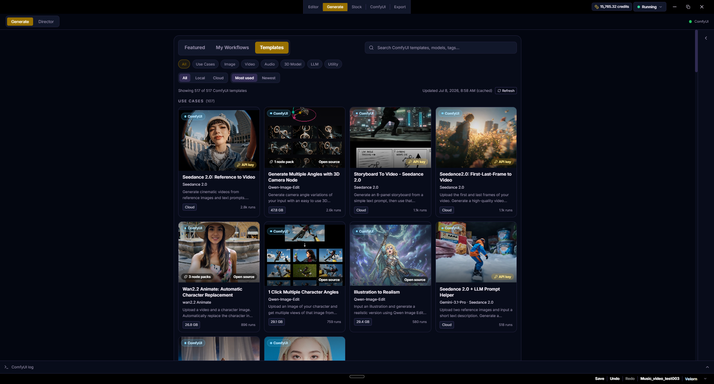Open Wan2.2 Animate Character Replacement title
Viewport: 714px width, 384px height.
(212, 292)
